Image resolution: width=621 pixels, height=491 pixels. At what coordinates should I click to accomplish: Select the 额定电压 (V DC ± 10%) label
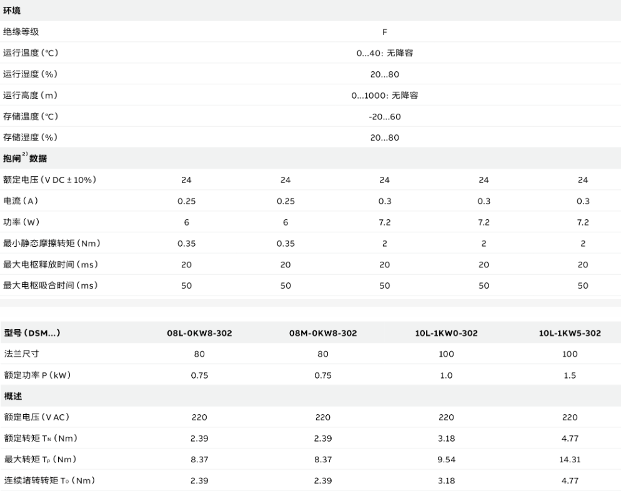(x=50, y=180)
